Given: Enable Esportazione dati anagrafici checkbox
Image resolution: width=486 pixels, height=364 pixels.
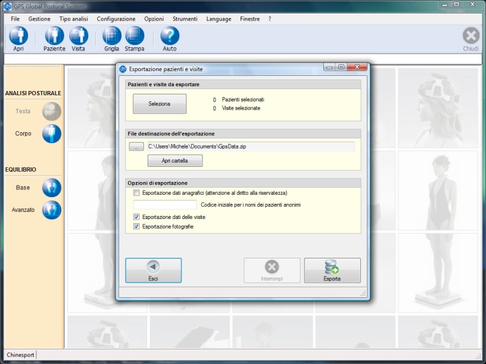Looking at the screenshot, I should point(136,193).
